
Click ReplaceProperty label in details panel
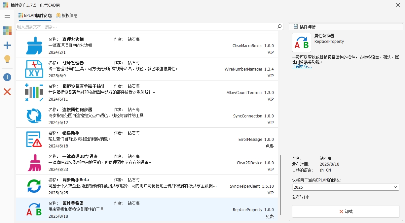click(329, 42)
